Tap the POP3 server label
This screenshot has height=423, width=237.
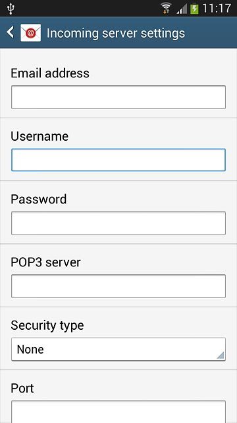pyautogui.click(x=45, y=262)
